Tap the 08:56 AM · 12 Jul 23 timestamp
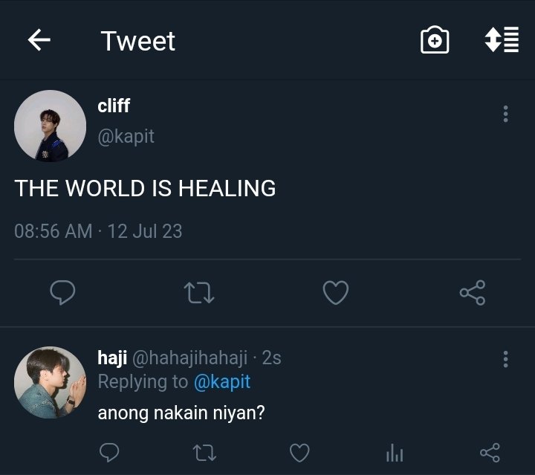Viewport: 535px width, 475px height. tap(98, 231)
